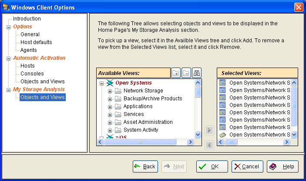Collapse the Automatic Activation section
This screenshot has height=181, width=306.
8,58
